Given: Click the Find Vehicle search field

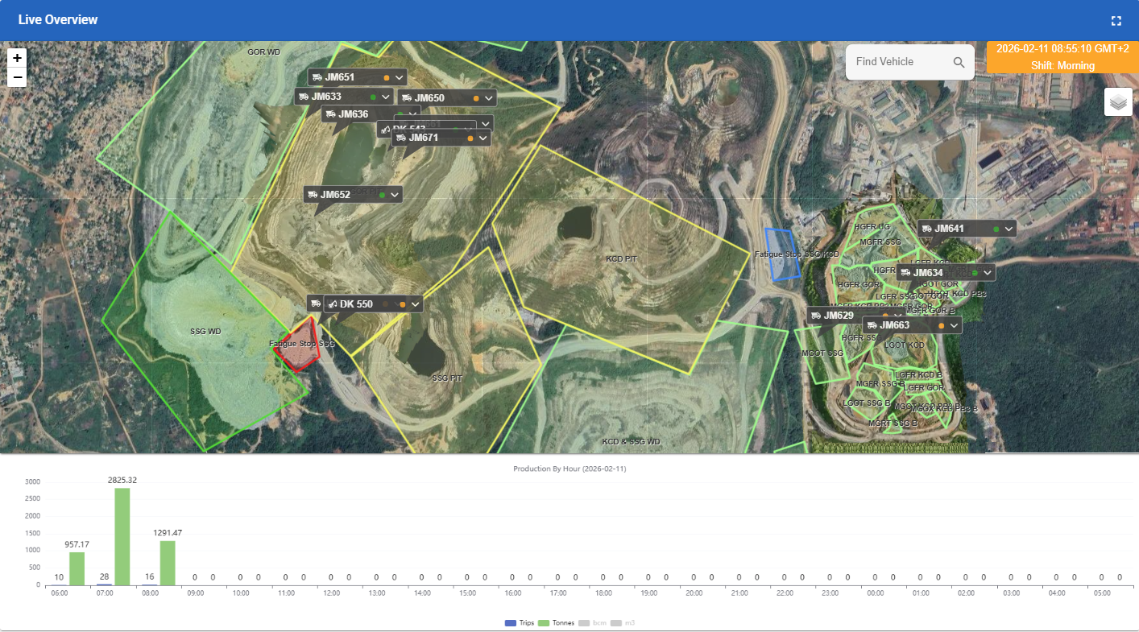Looking at the screenshot, I should coord(898,62).
